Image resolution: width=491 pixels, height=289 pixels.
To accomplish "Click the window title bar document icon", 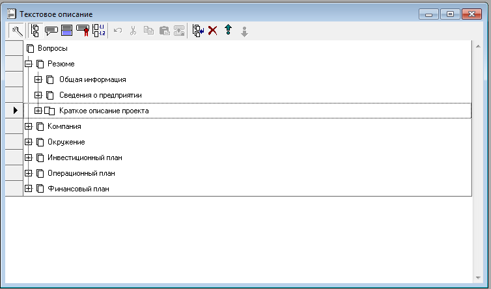I will click(x=11, y=14).
